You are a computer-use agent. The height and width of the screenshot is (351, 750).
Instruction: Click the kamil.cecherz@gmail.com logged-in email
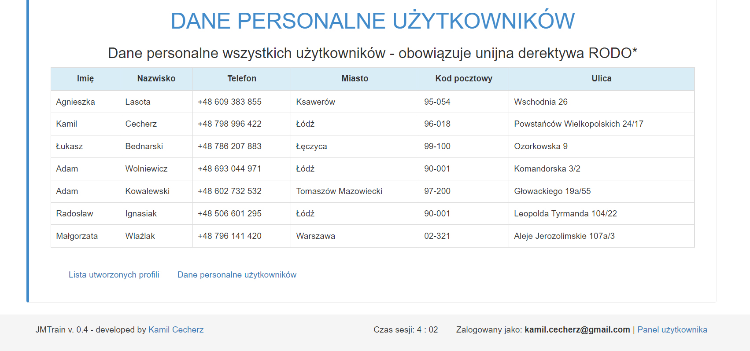[x=577, y=329]
